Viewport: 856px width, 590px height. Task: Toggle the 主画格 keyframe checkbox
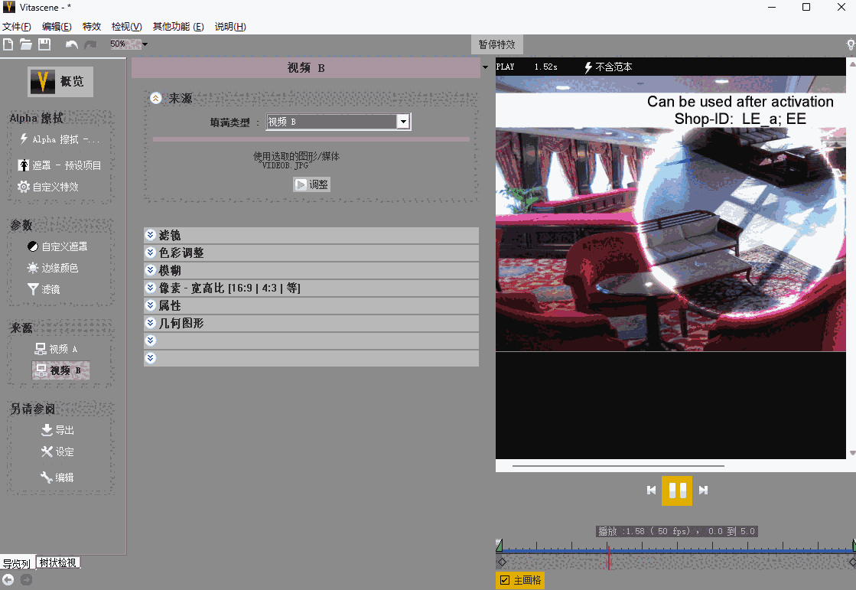point(505,581)
